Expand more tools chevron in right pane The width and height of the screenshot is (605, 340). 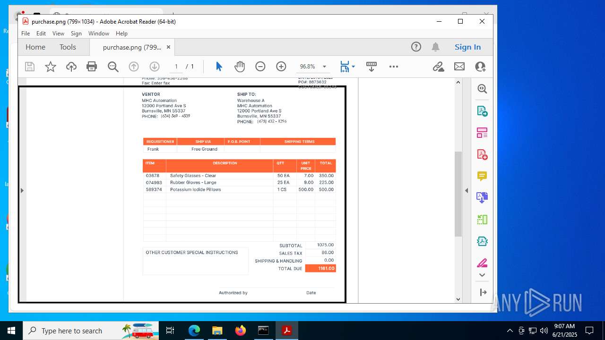(482, 275)
